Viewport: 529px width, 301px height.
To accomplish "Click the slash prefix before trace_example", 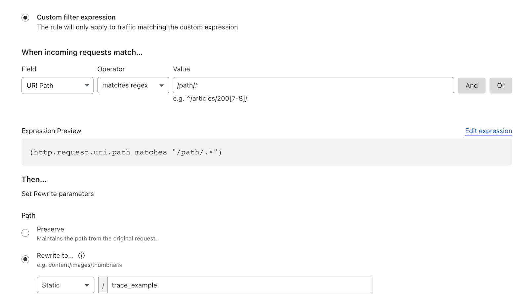I will (x=103, y=285).
